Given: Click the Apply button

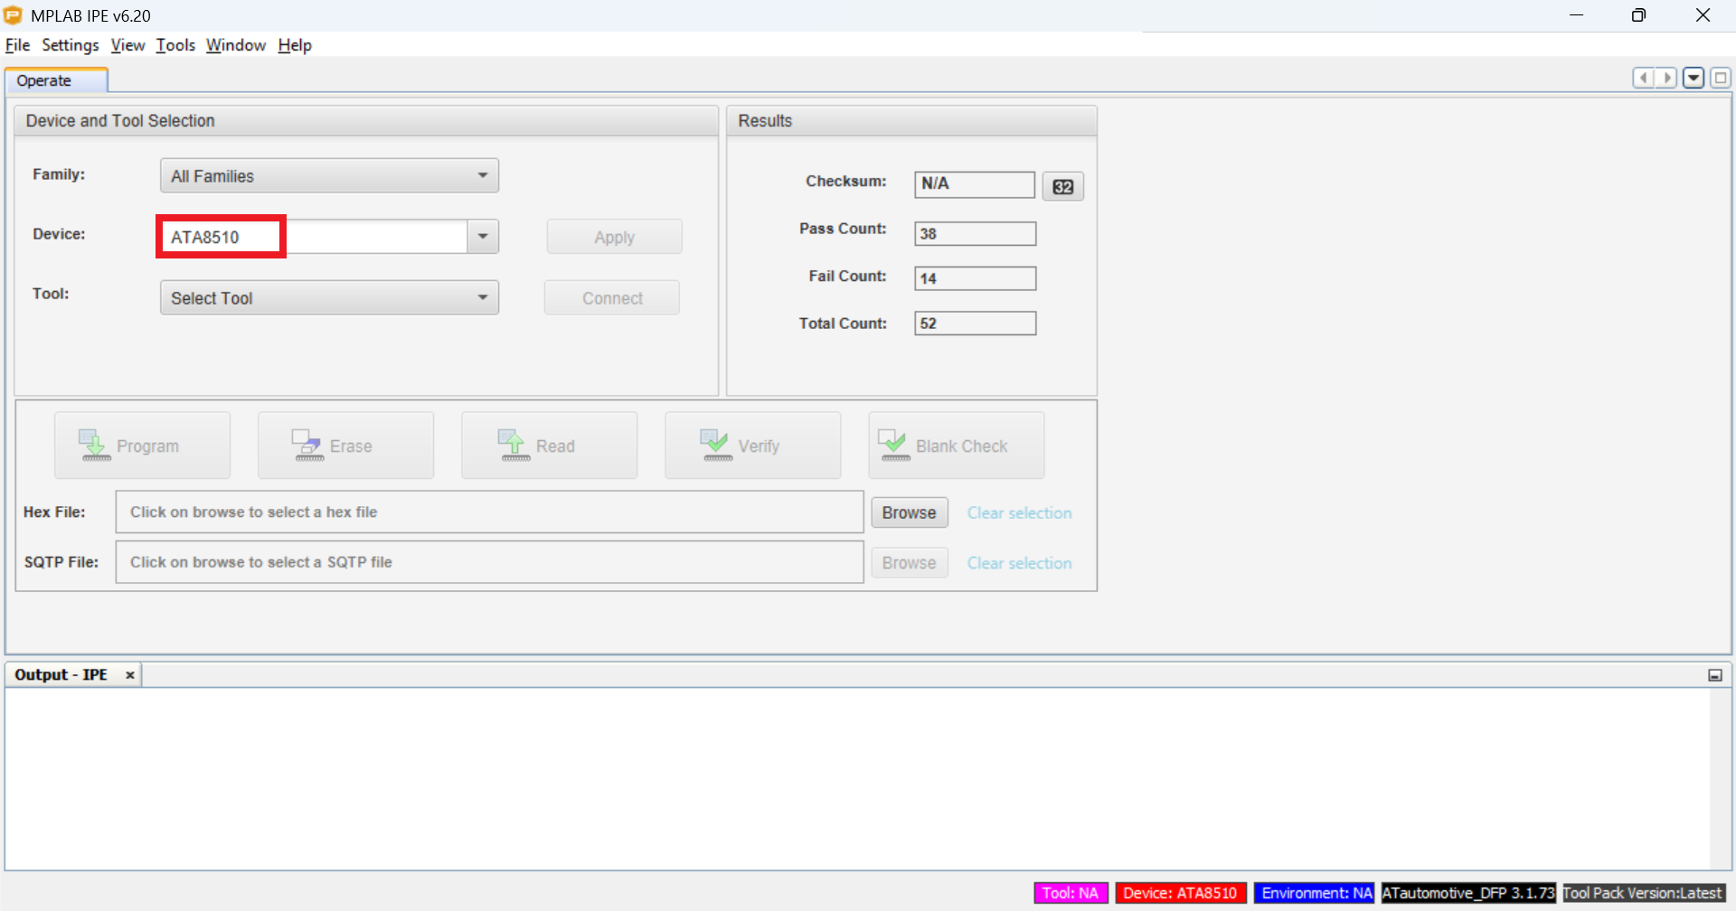Looking at the screenshot, I should click(614, 237).
